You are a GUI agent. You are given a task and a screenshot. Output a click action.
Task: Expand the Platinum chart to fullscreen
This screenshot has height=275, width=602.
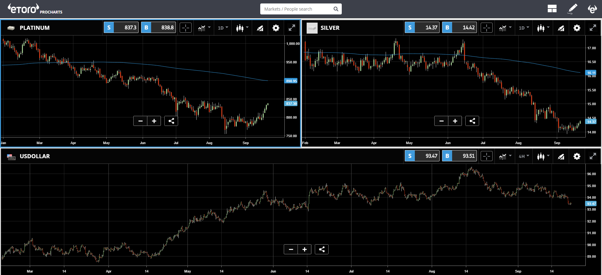click(292, 28)
